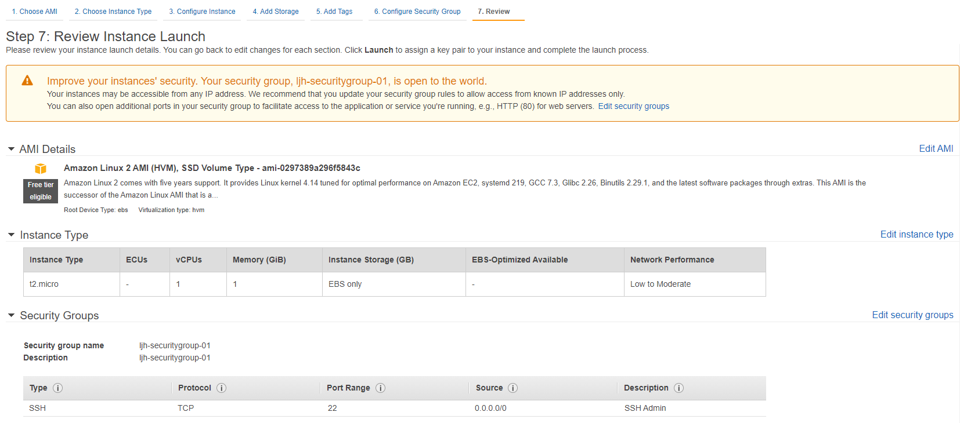Collapse the Security Groups section
960x423 pixels.
point(11,315)
